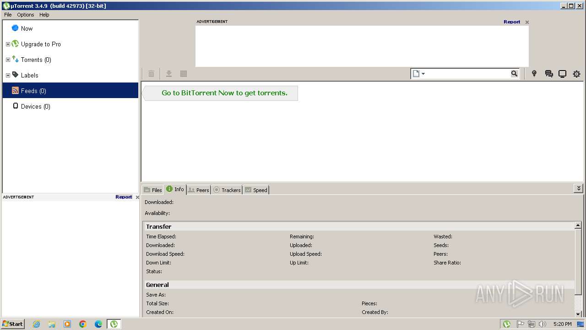Screen dimensions: 586x330
Task: Close the top advertisement banner
Action: pos(527,22)
